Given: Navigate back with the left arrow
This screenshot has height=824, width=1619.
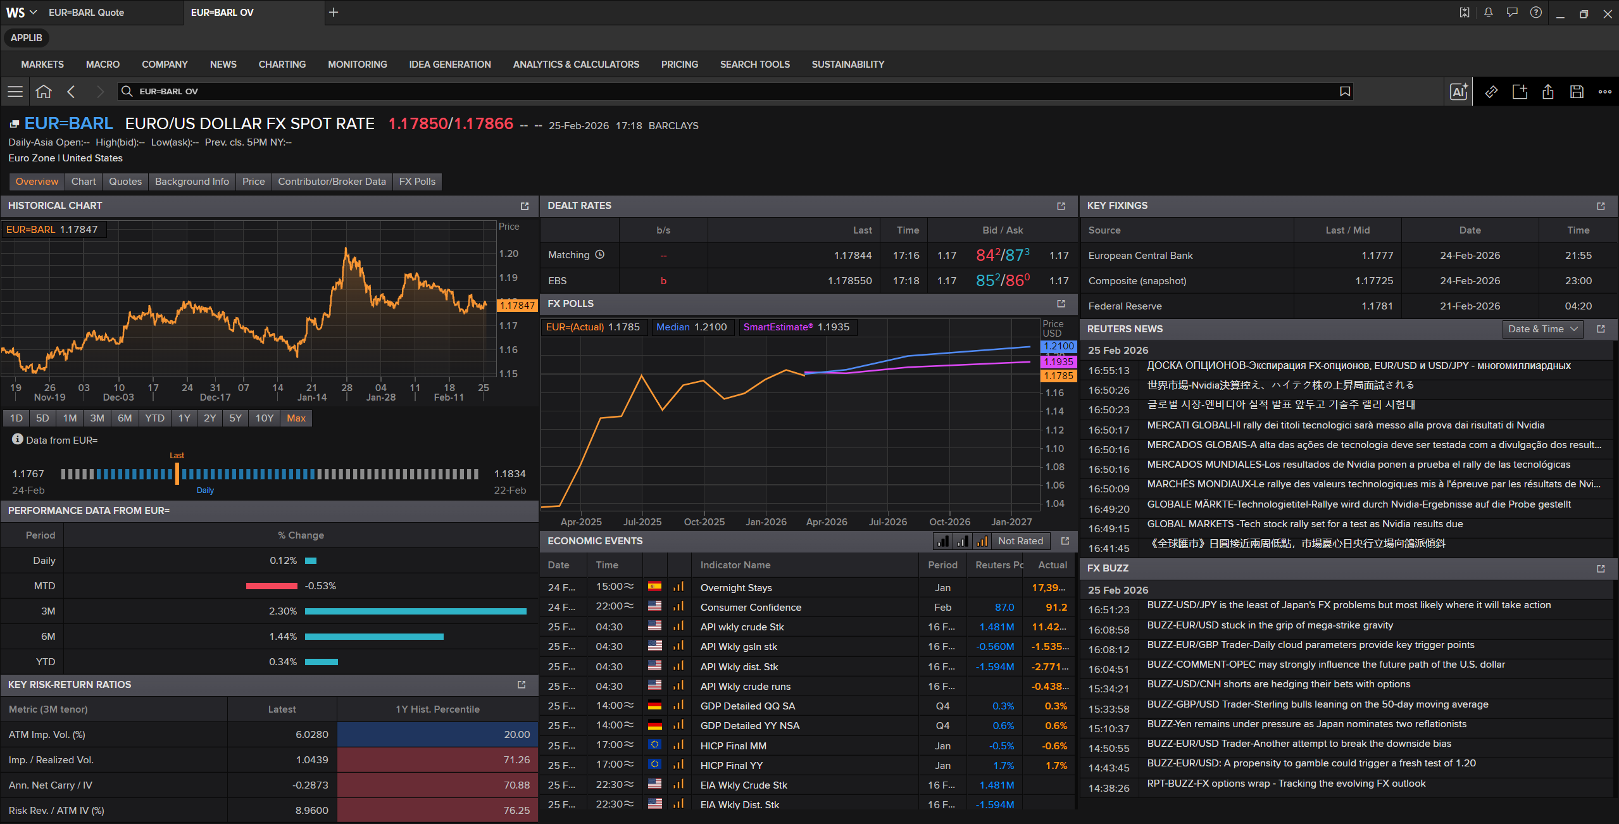Looking at the screenshot, I should (71, 92).
